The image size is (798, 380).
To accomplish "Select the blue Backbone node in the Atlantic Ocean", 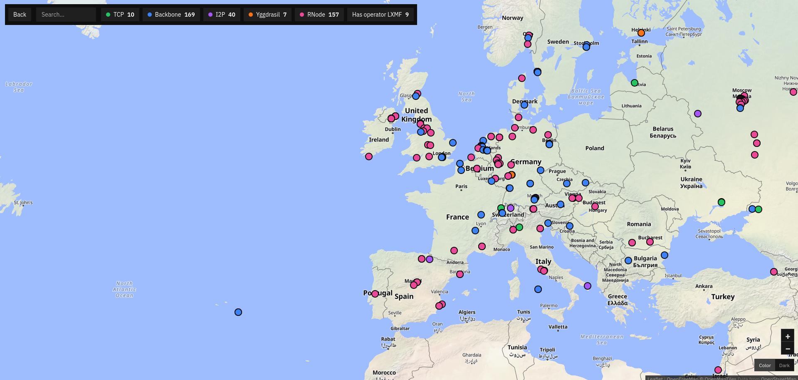I will coord(238,312).
